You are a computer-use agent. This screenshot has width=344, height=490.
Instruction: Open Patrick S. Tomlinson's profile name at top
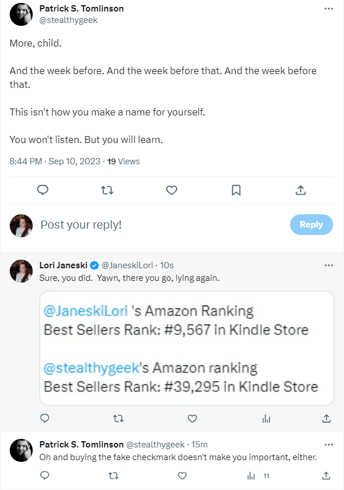[81, 9]
